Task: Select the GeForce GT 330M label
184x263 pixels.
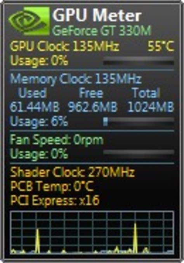Action: pos(102,31)
